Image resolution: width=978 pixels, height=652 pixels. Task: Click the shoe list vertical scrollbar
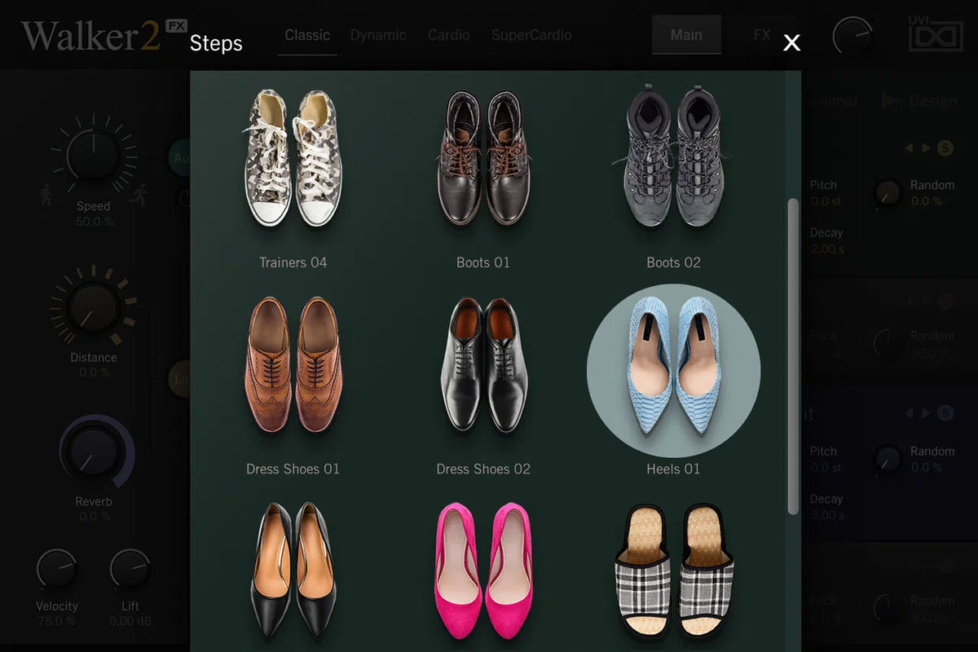pyautogui.click(x=793, y=356)
